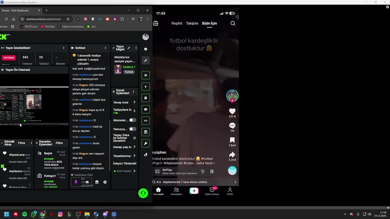Click Filtre in Denetim Eylemleri panel

(59, 143)
